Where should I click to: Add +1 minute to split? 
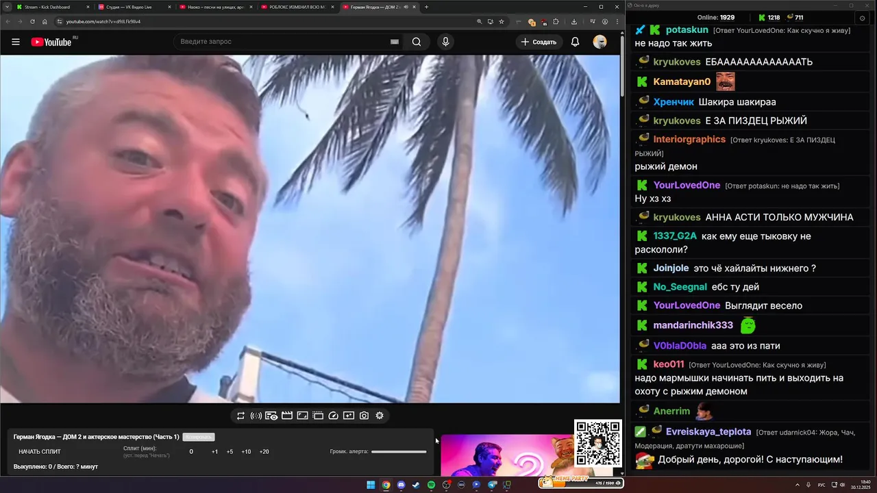click(214, 451)
